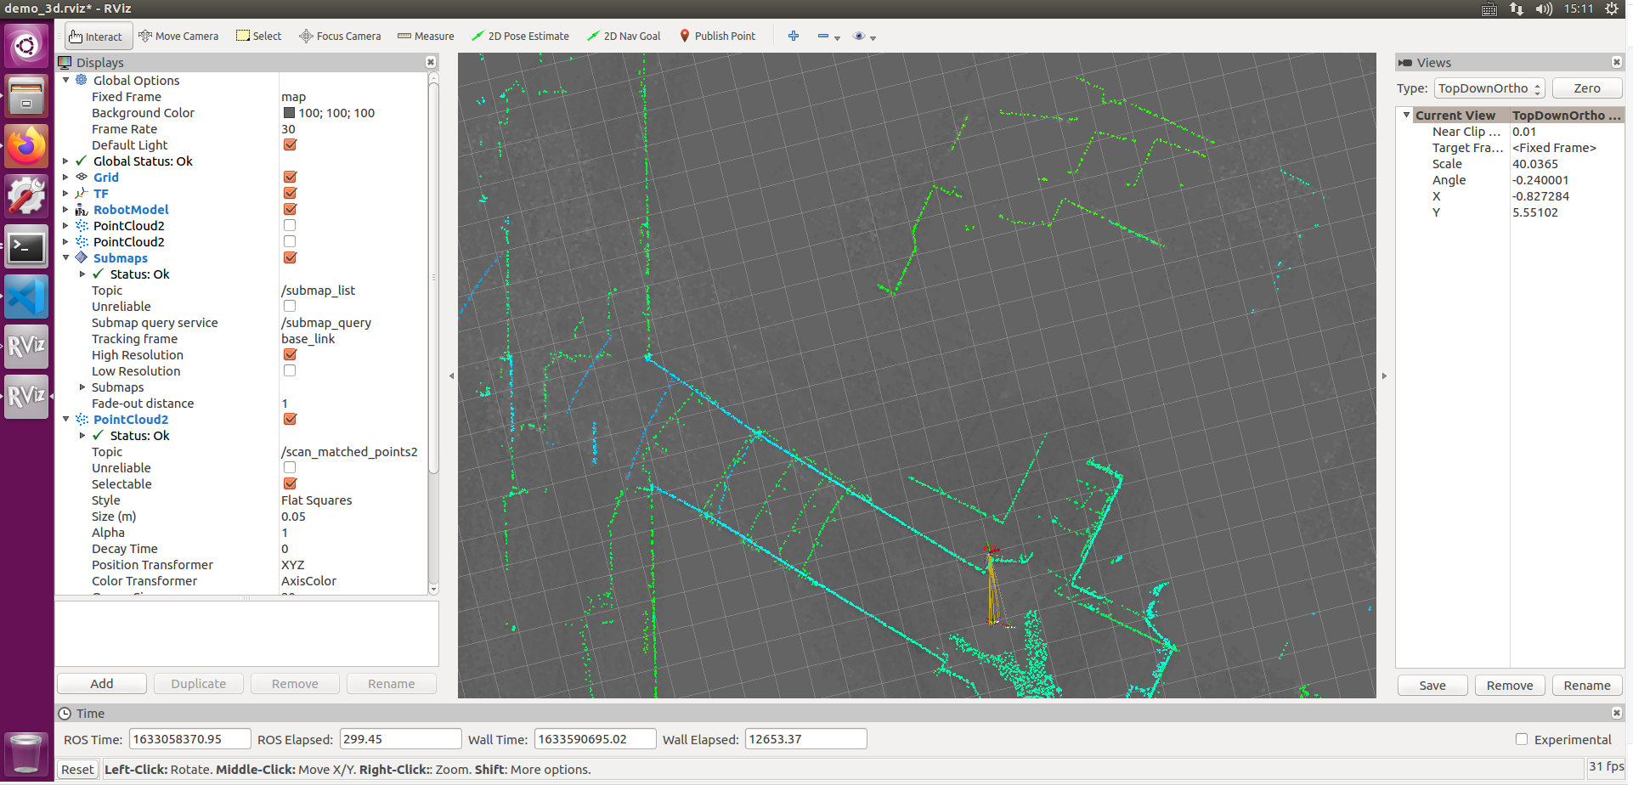Expand the RobotModel display entry
1633x785 pixels.
pos(66,209)
